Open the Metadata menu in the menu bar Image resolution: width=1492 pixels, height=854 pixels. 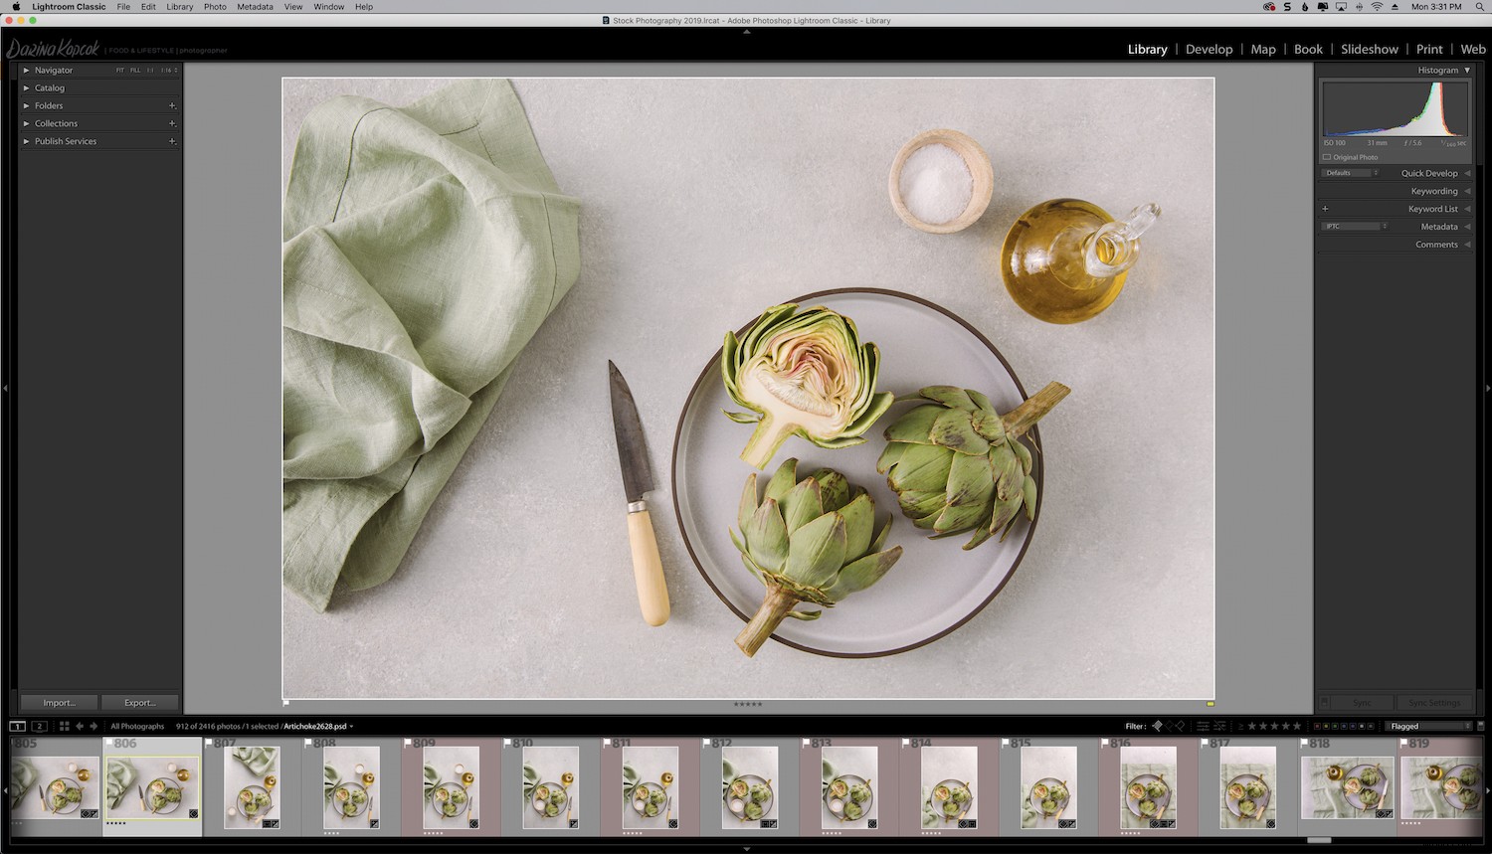coord(254,7)
